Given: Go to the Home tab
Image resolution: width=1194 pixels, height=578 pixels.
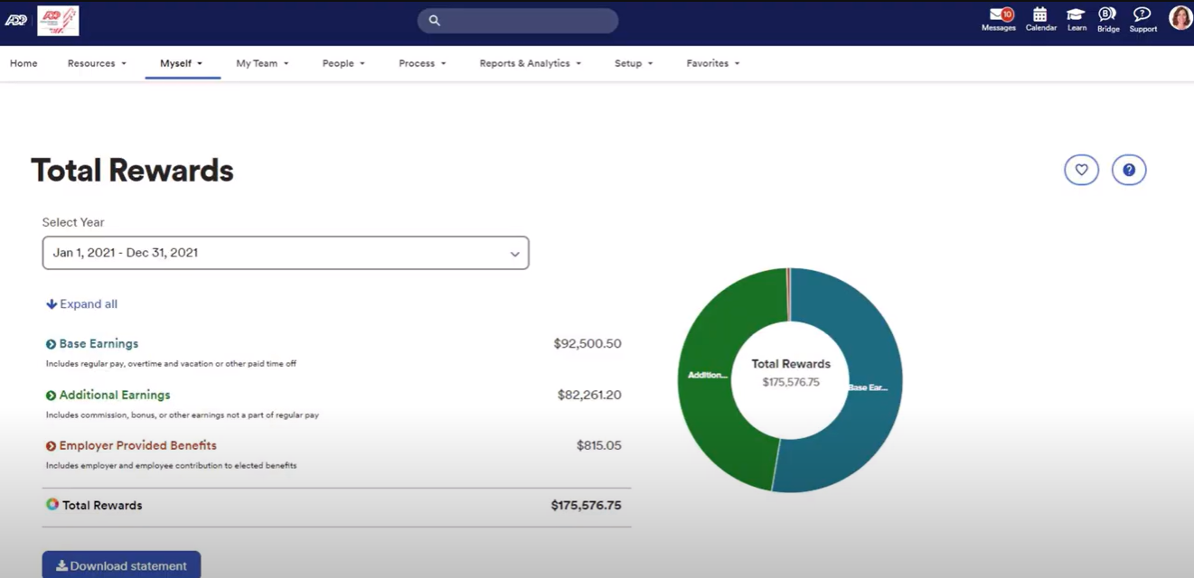Looking at the screenshot, I should click(x=24, y=63).
